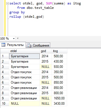Select the Бухгалтерия cell in row 1
Image resolution: width=101 pixels, height=108 pixels.
[24, 56]
